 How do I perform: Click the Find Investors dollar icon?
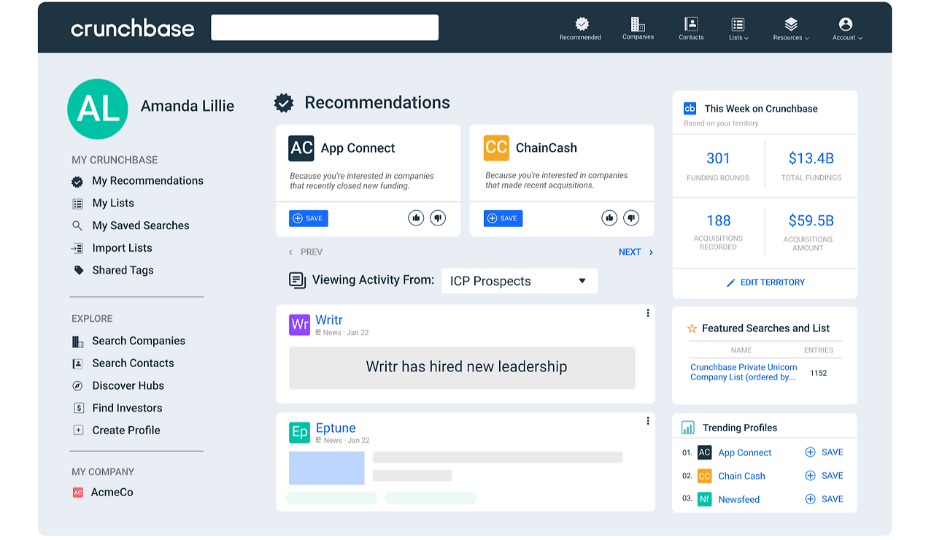pyautogui.click(x=77, y=408)
